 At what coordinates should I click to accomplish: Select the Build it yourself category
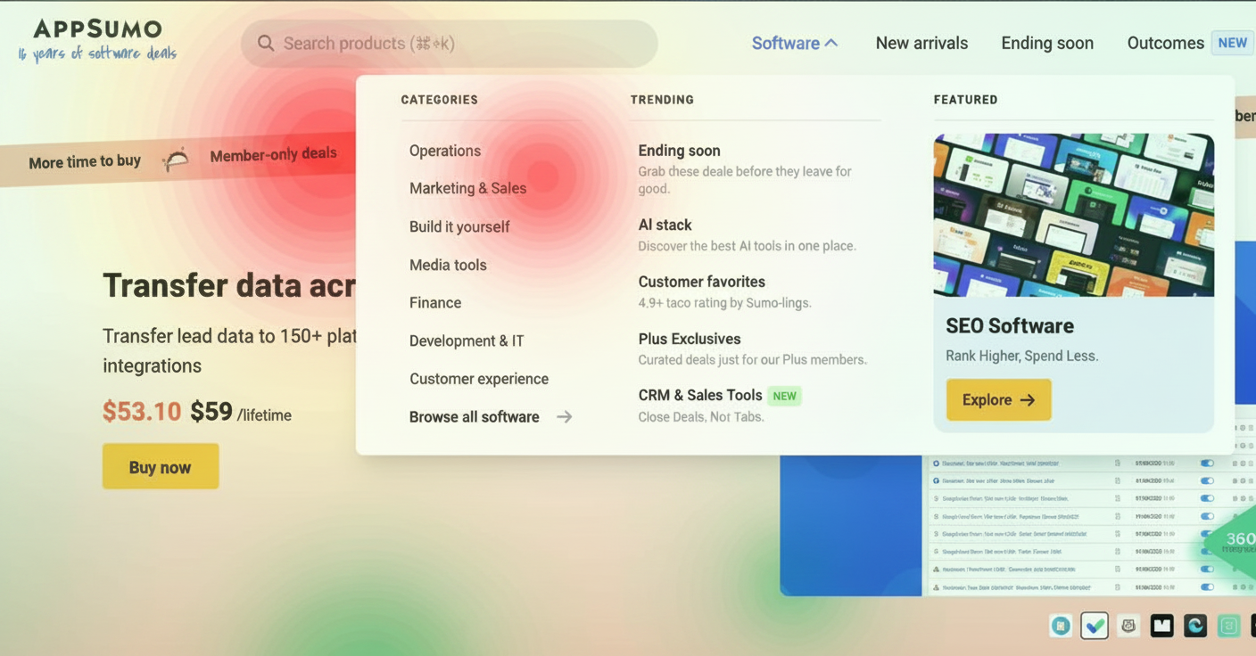click(x=459, y=226)
